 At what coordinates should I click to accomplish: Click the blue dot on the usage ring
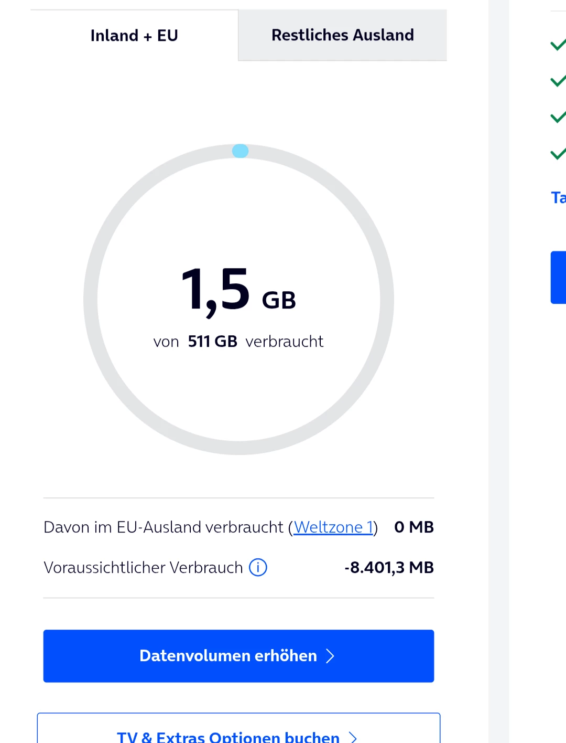(240, 151)
